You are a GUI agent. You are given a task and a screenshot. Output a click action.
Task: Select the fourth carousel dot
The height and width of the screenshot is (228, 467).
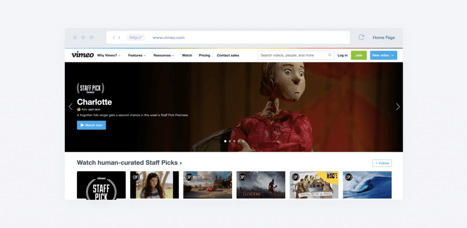[x=239, y=141]
